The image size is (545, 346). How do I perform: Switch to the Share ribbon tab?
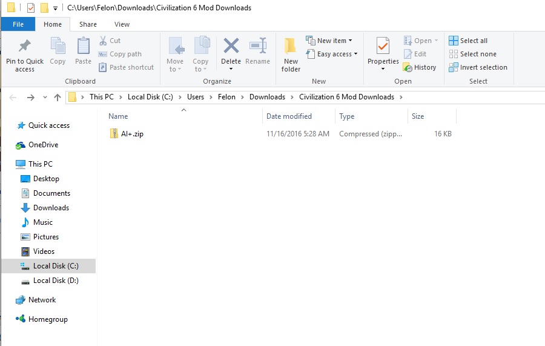tap(88, 24)
